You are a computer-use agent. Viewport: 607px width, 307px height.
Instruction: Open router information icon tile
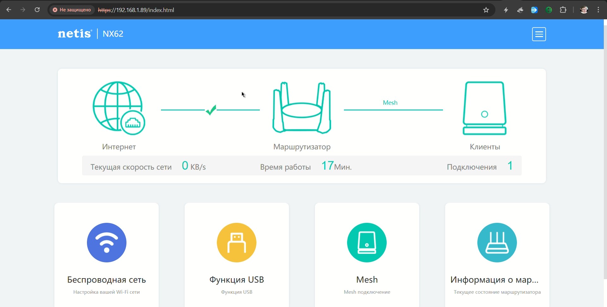497,242
